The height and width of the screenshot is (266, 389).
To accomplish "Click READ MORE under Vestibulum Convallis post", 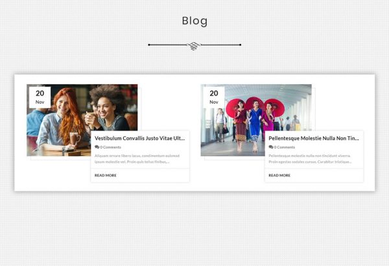I will (106, 175).
